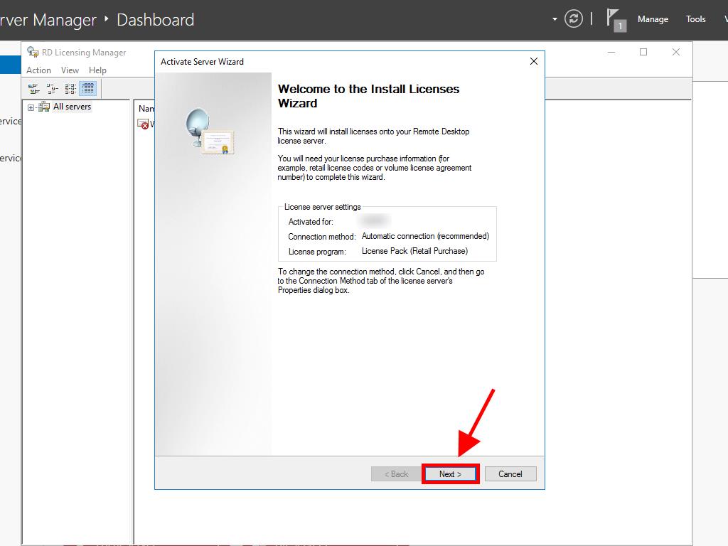Screen dimensions: 728x546
Task: Close the Activate Server Wizard dialog
Action: [x=534, y=62]
